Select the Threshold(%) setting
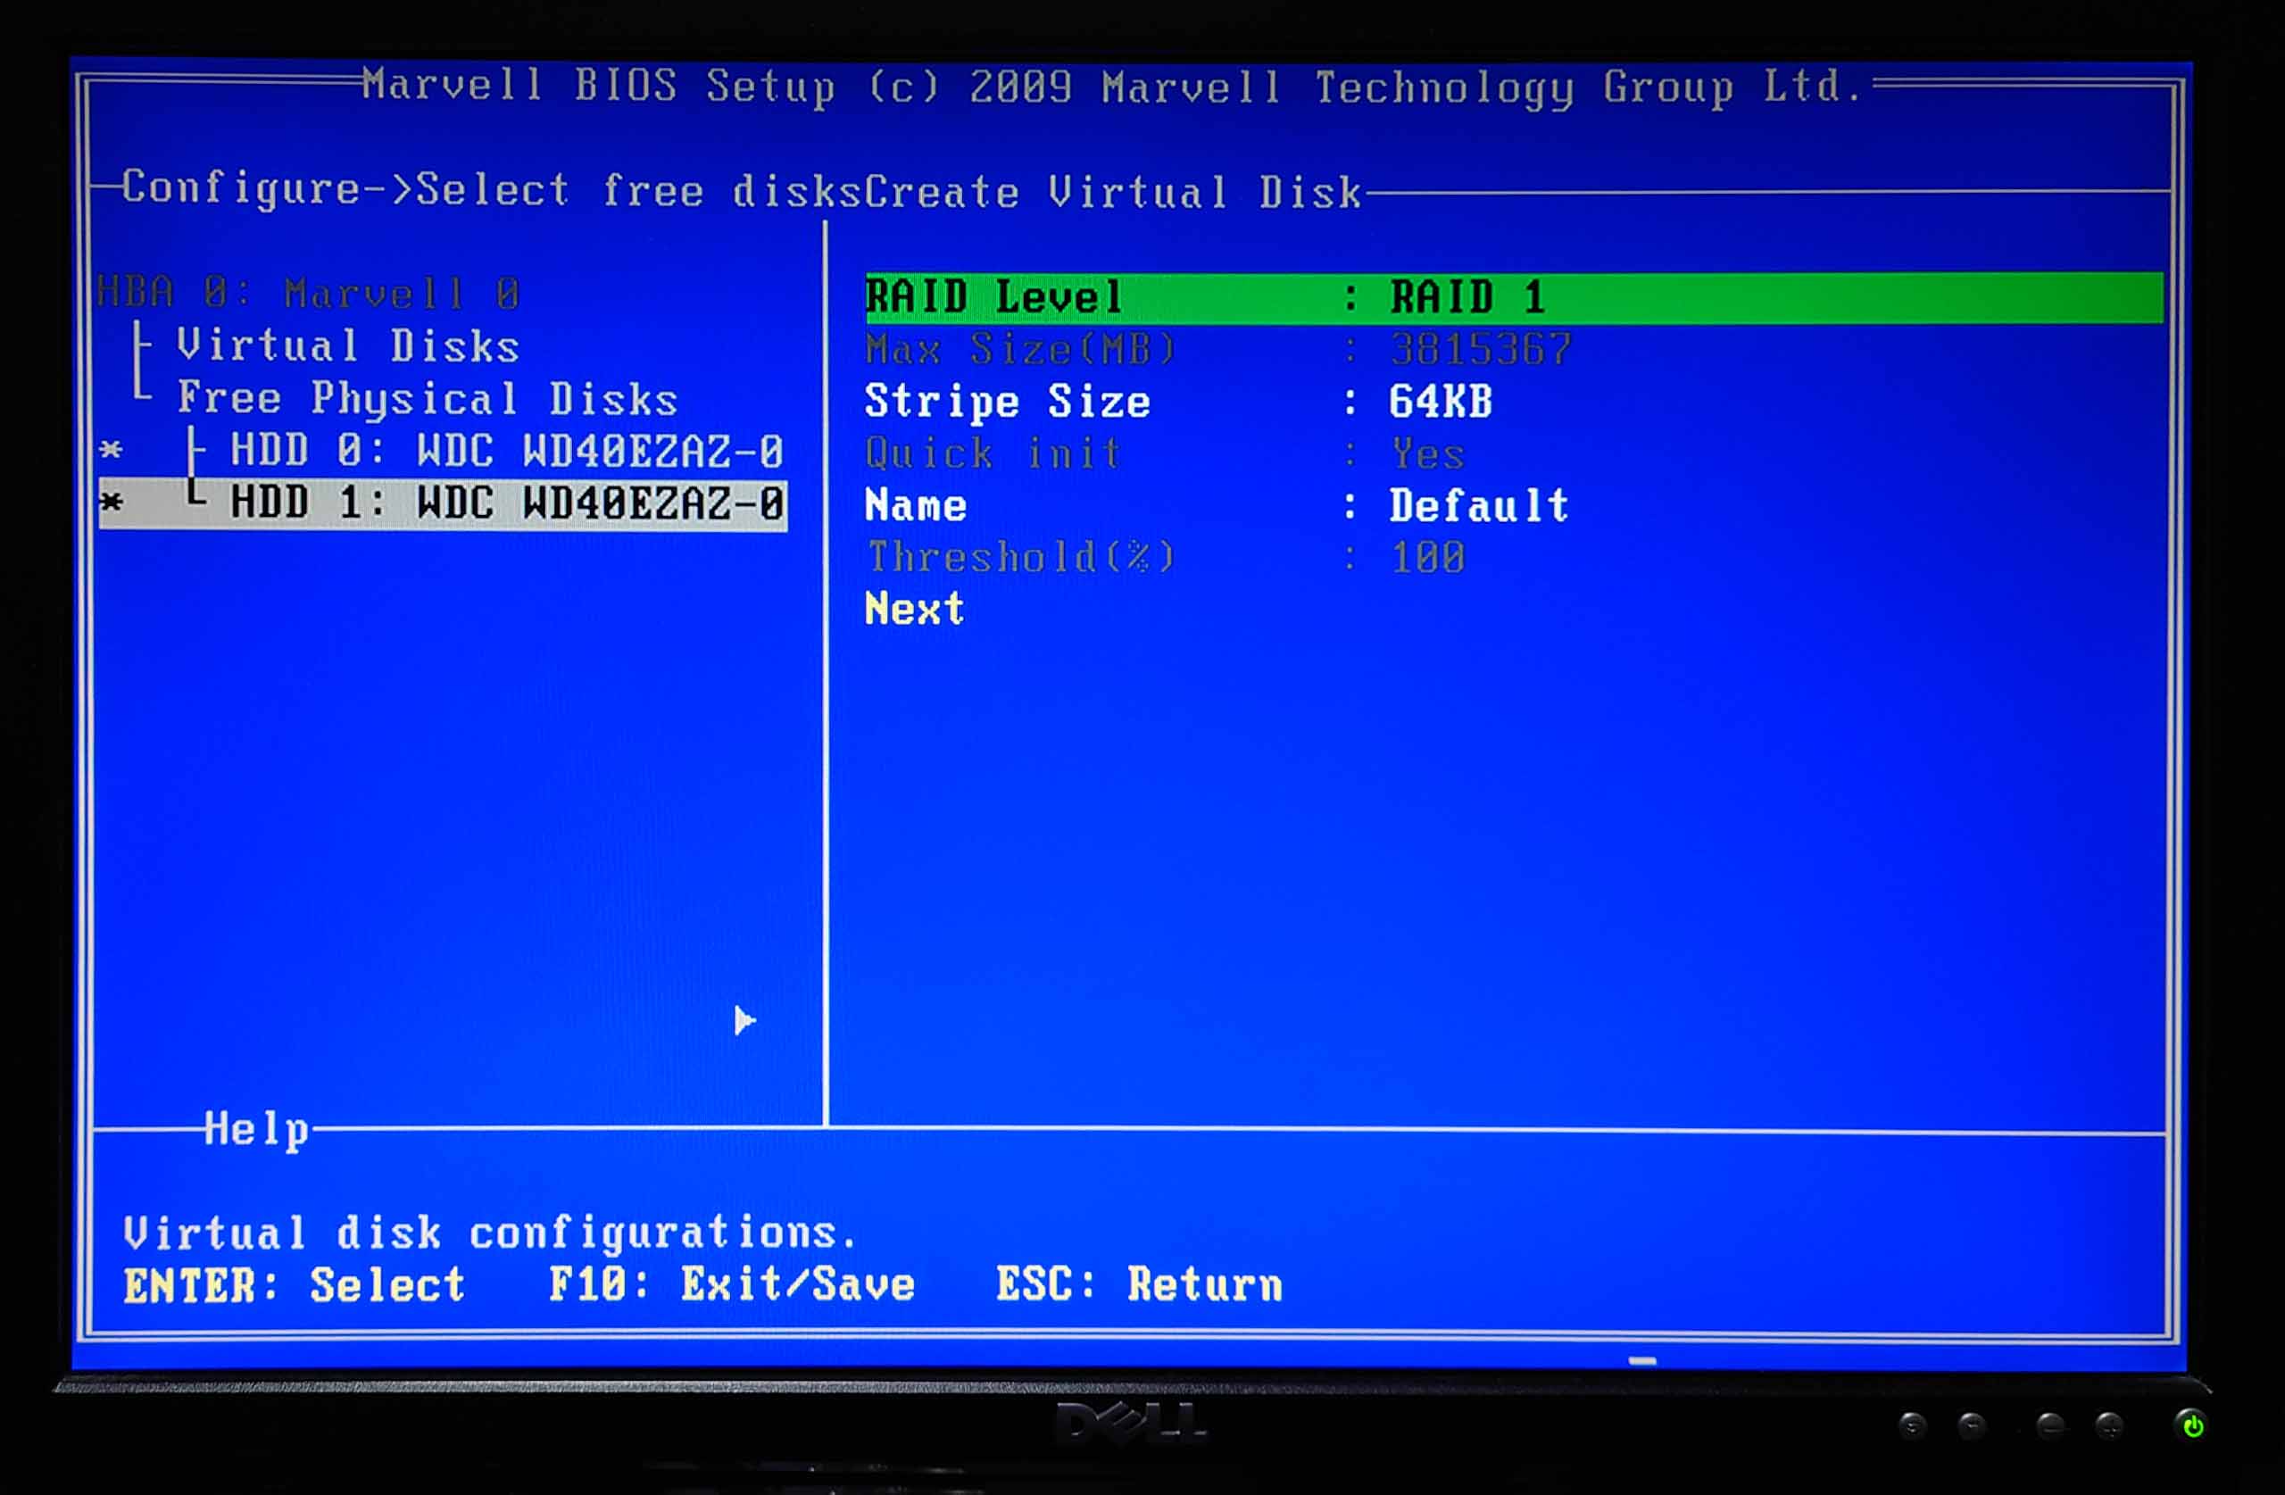Viewport: 2285px width, 1495px height. point(1018,557)
